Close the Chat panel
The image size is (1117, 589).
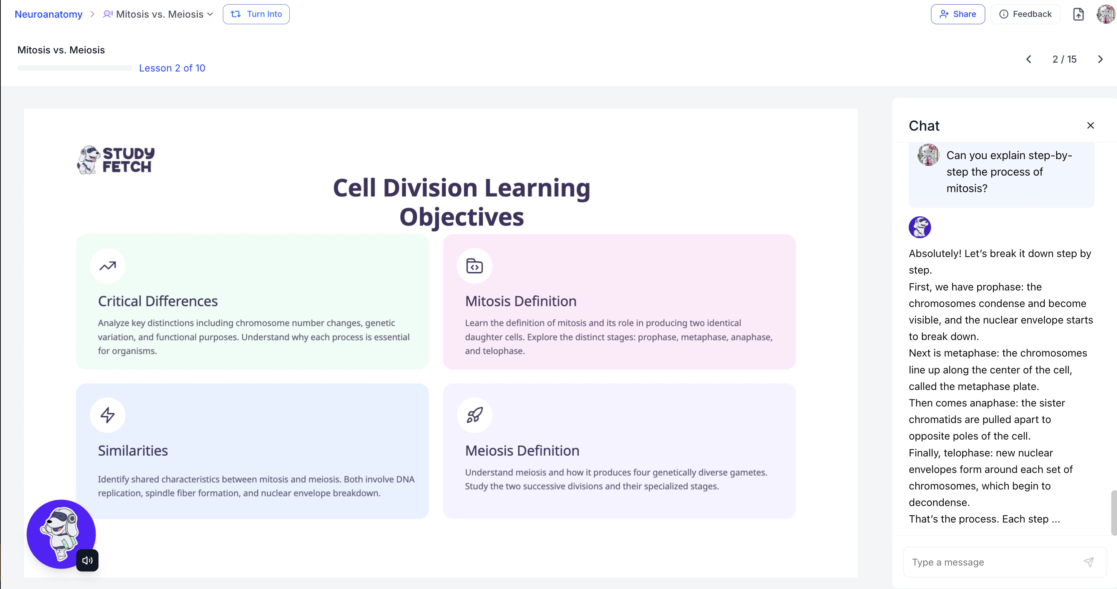[1090, 125]
